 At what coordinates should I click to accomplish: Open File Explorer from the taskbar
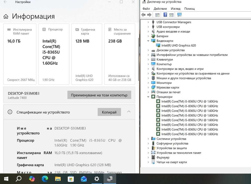(x=58, y=179)
